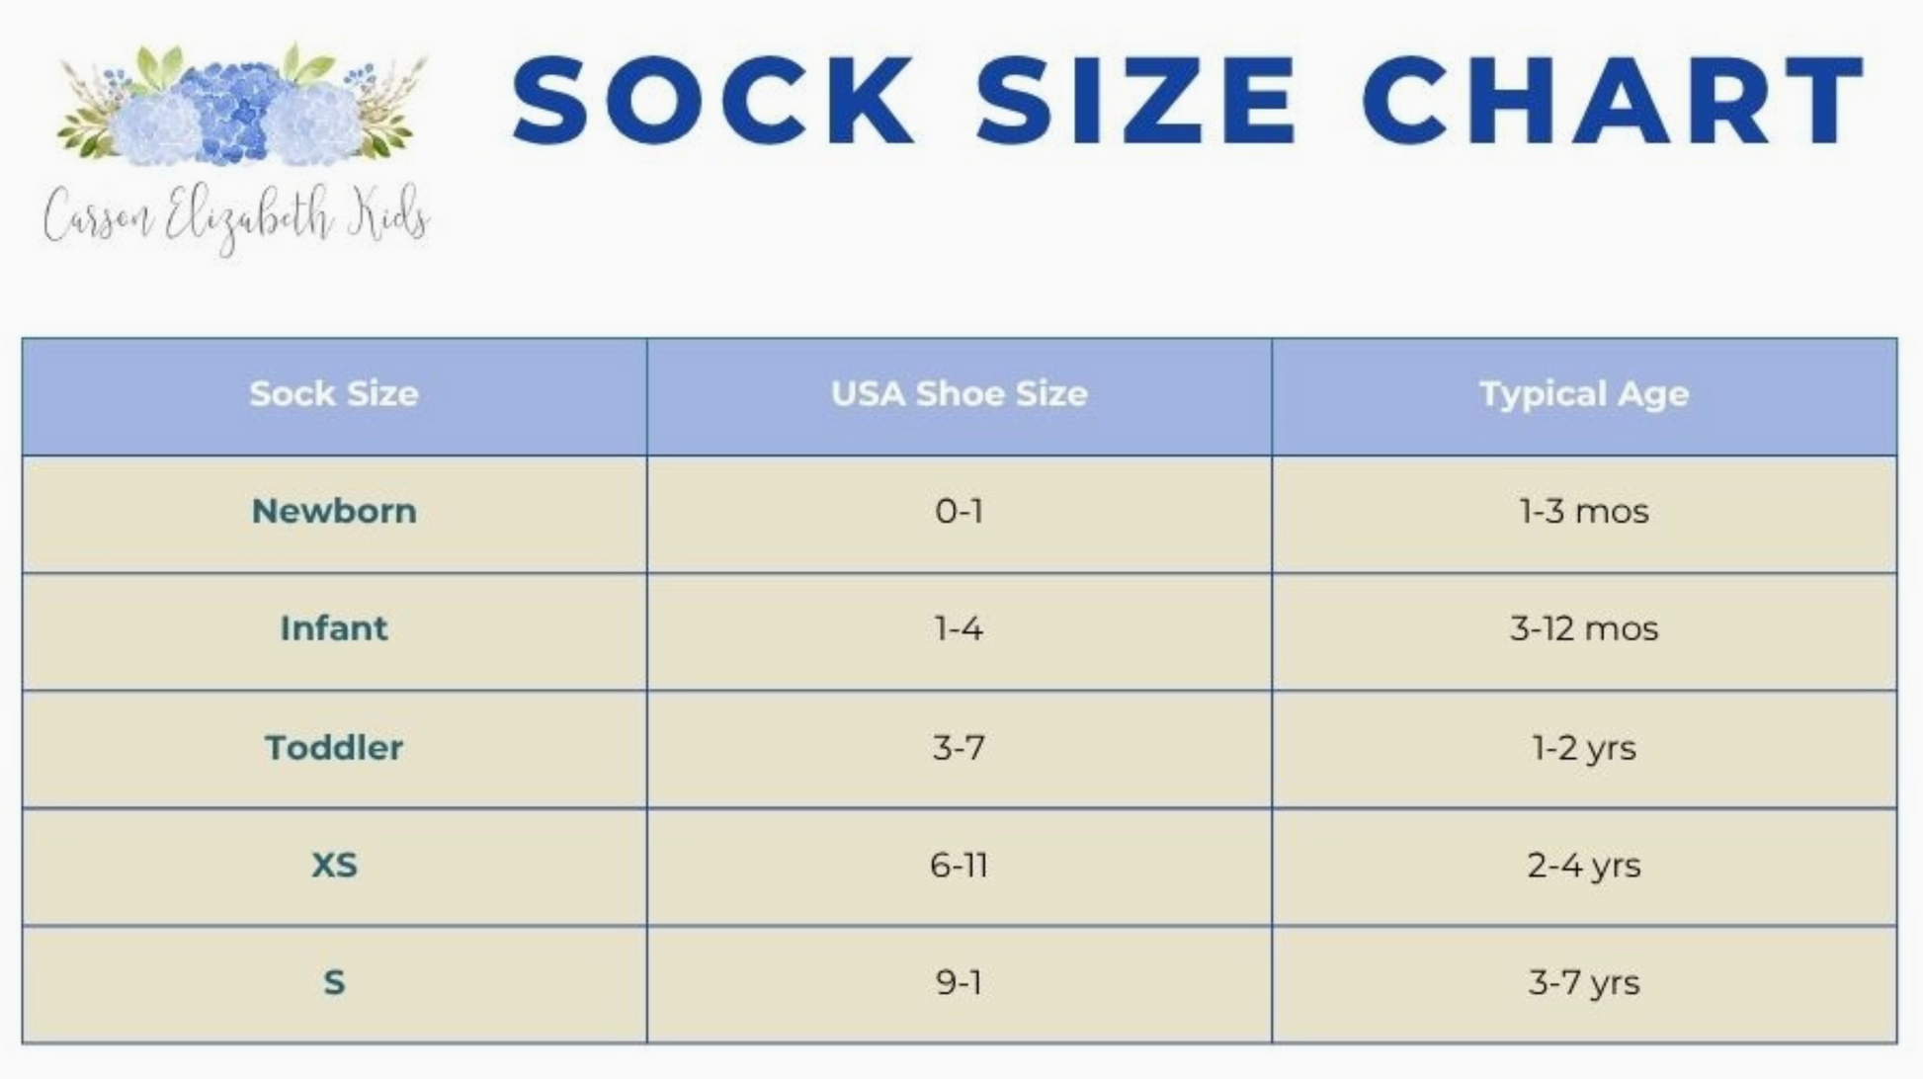Select the USA Shoe Size column header
The height and width of the screenshot is (1079, 1923).
959,394
